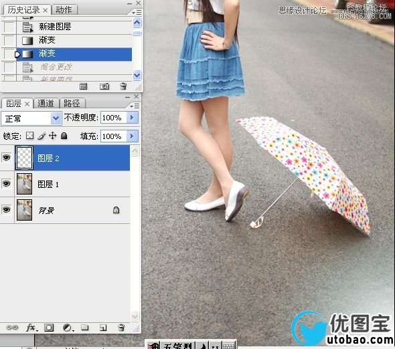Switch to the 路径 tab
Screen dimensions: 395x349
click(x=72, y=104)
